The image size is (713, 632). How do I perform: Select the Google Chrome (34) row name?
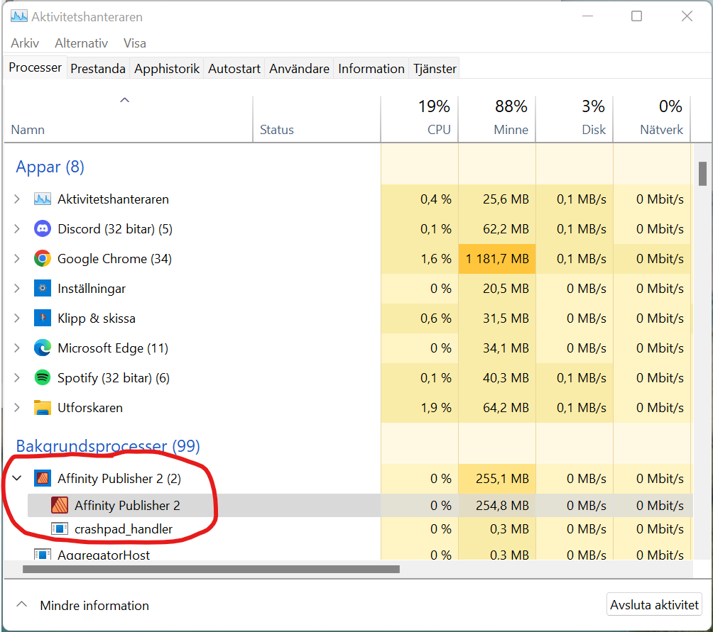tap(114, 259)
